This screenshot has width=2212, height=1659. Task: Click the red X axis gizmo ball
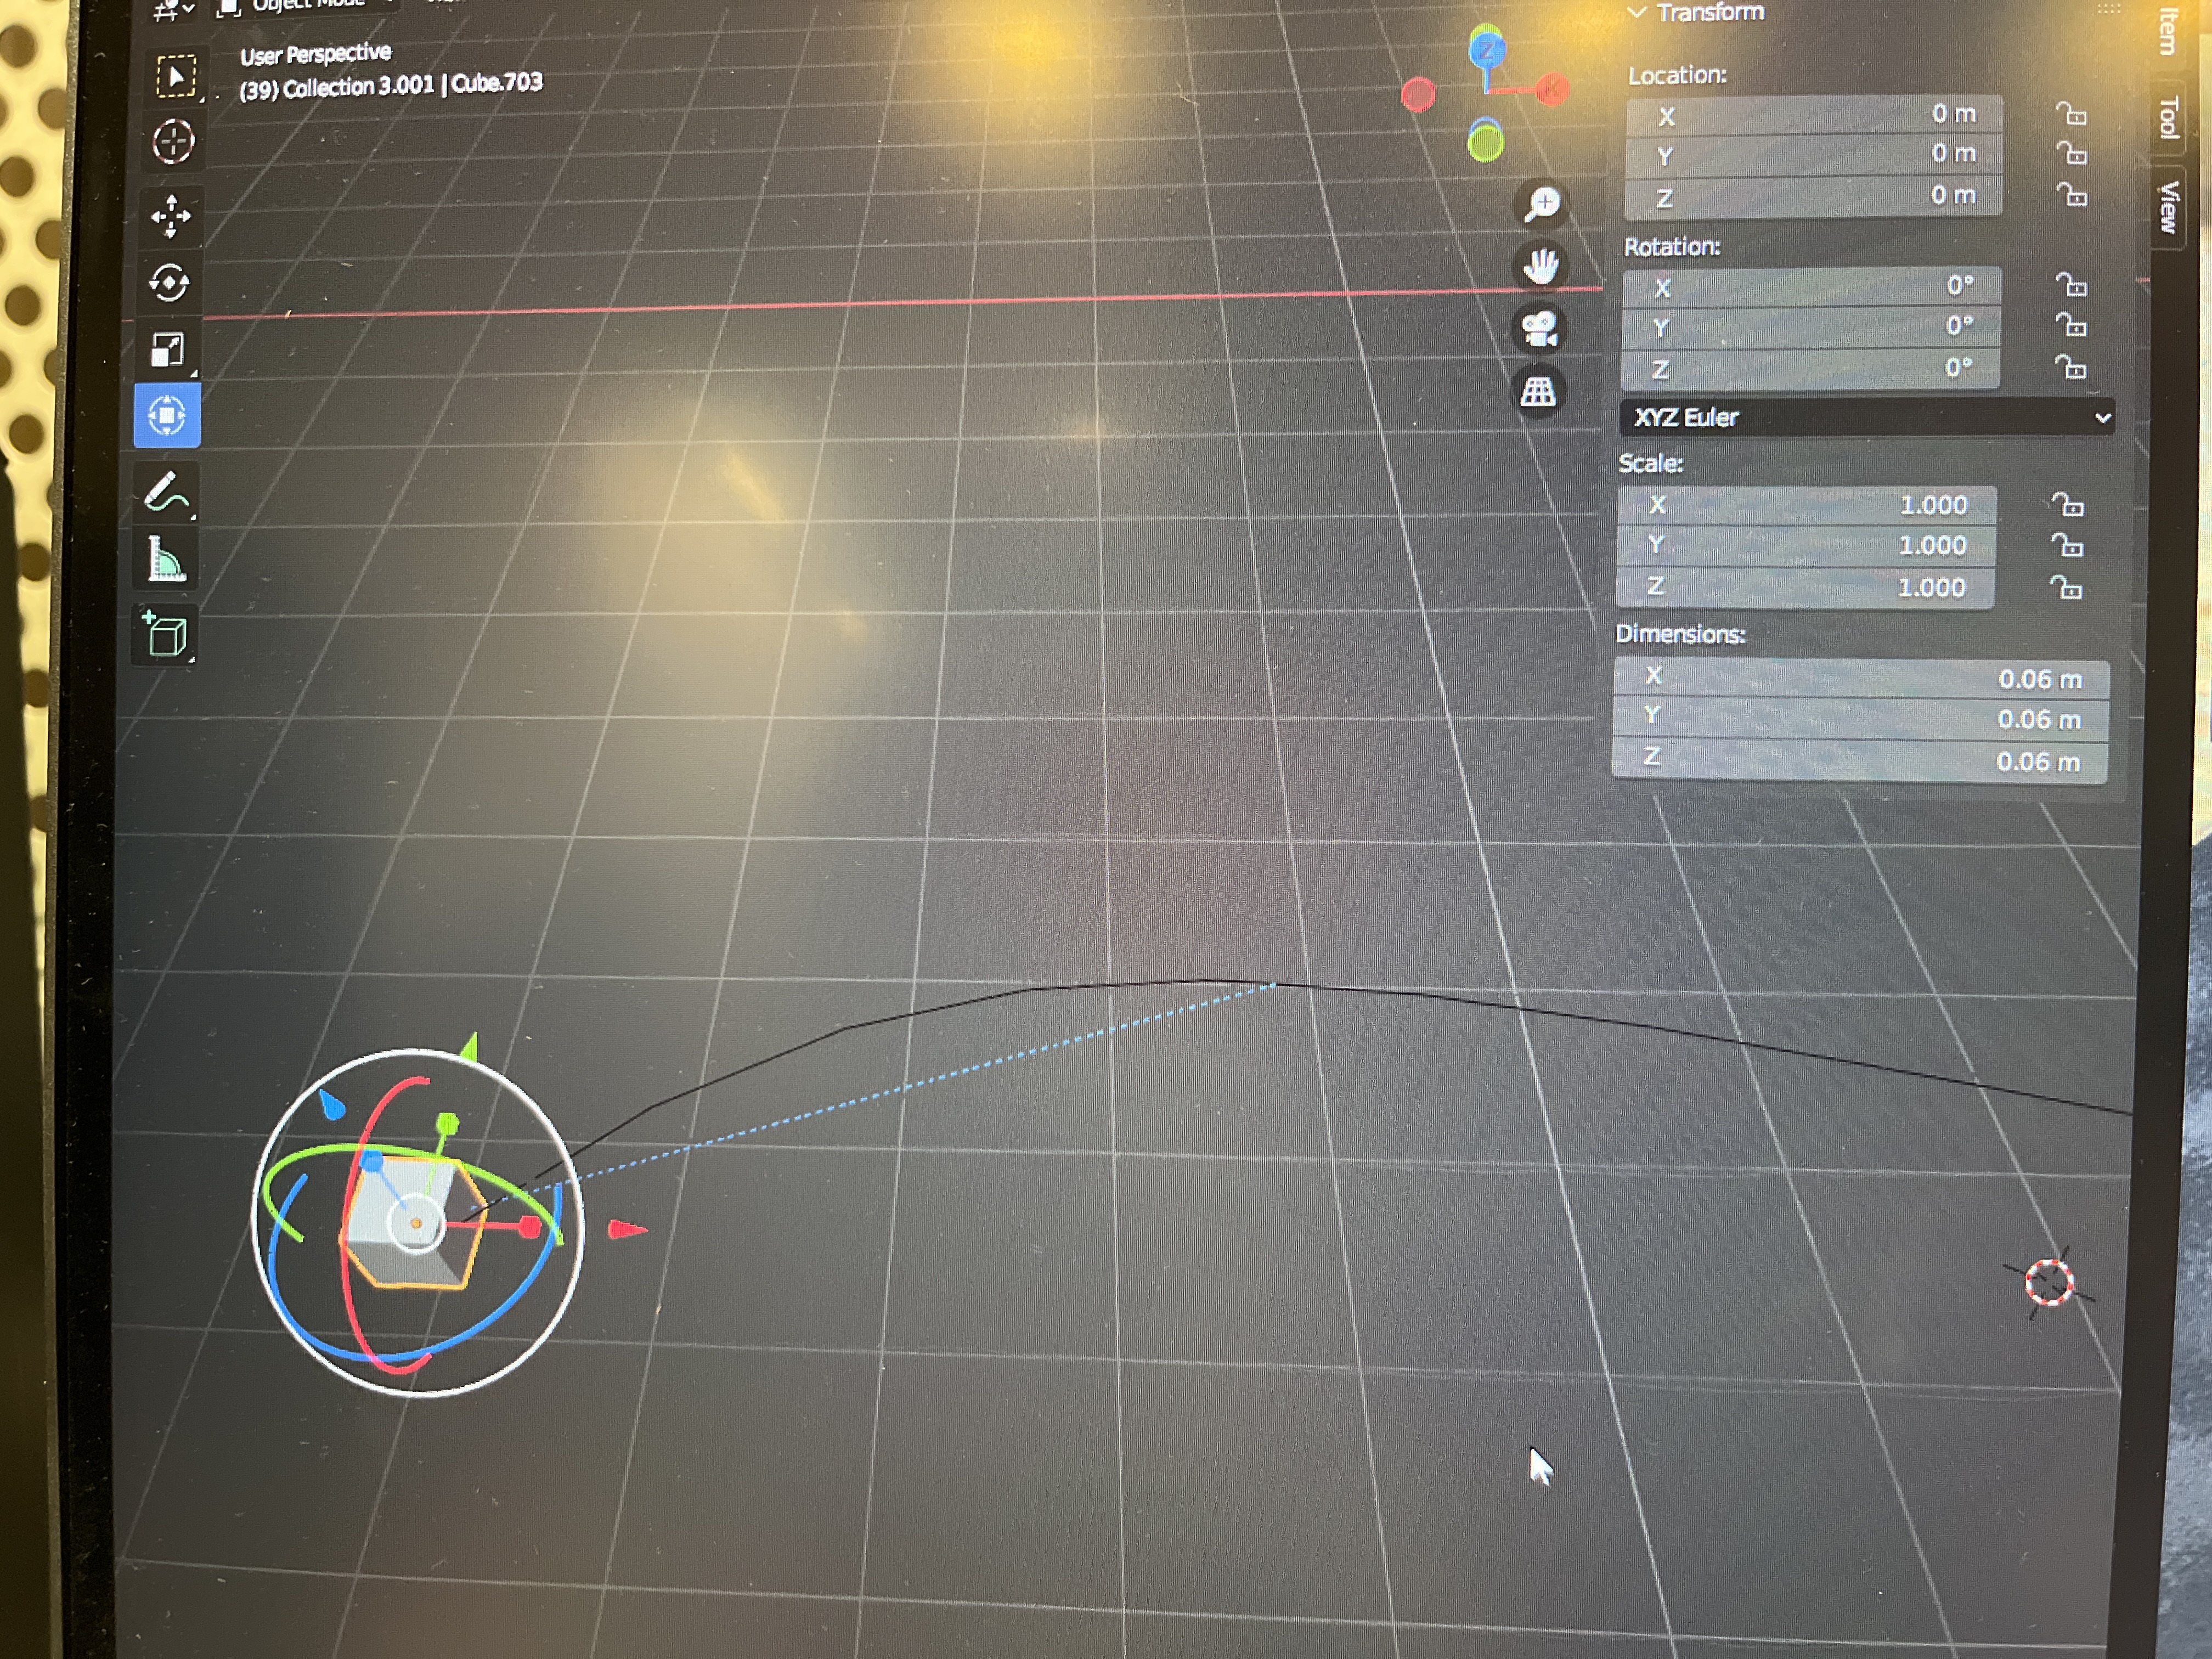(x=1551, y=89)
